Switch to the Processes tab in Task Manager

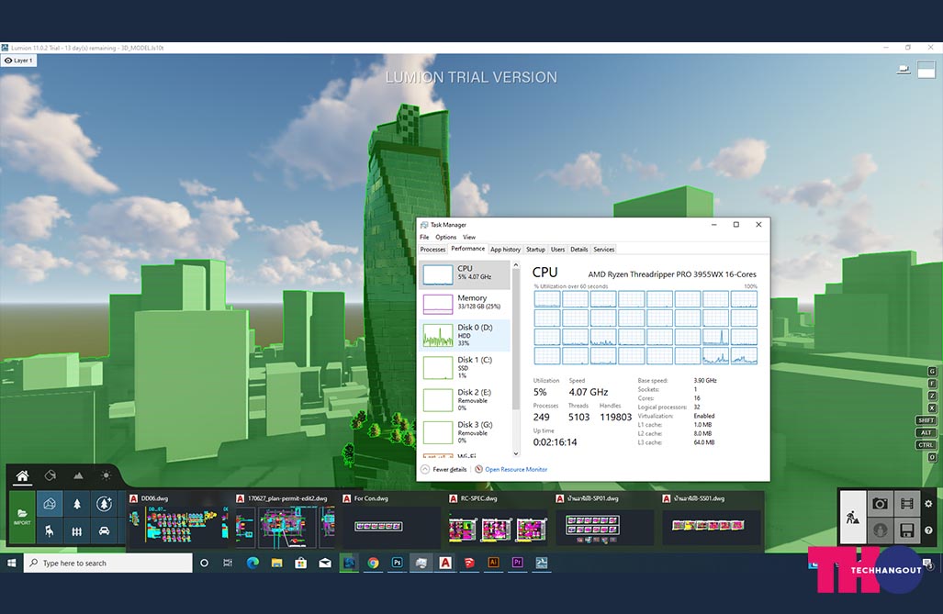coord(432,249)
